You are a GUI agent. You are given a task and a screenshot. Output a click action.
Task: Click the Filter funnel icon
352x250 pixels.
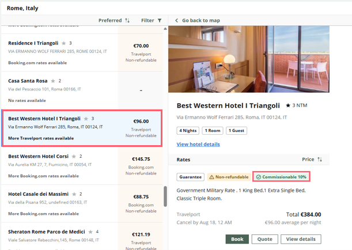point(160,21)
